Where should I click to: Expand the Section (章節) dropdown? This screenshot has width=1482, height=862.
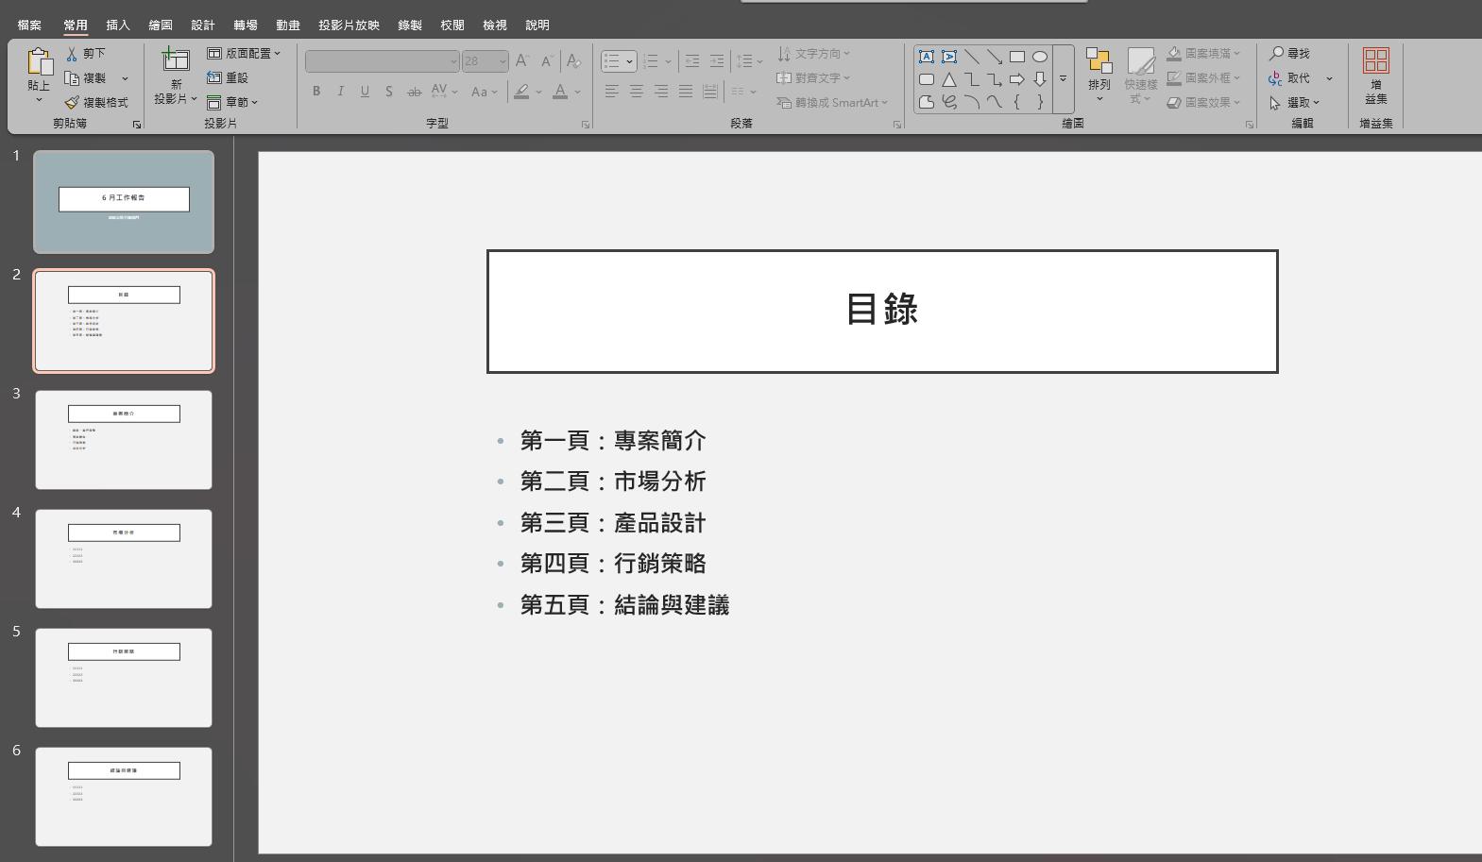click(x=232, y=102)
